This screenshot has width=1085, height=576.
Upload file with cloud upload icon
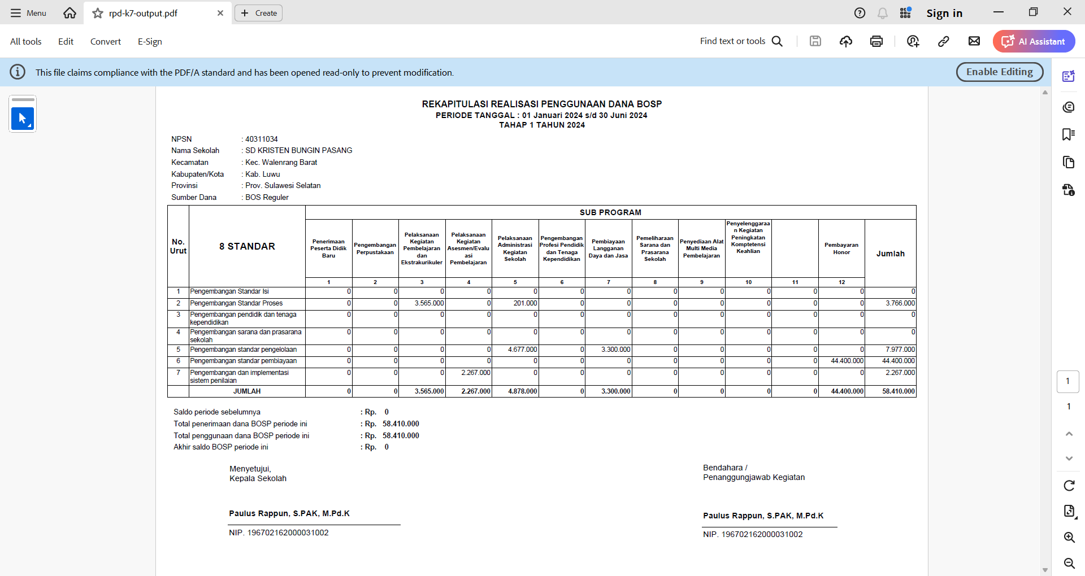[x=846, y=41]
